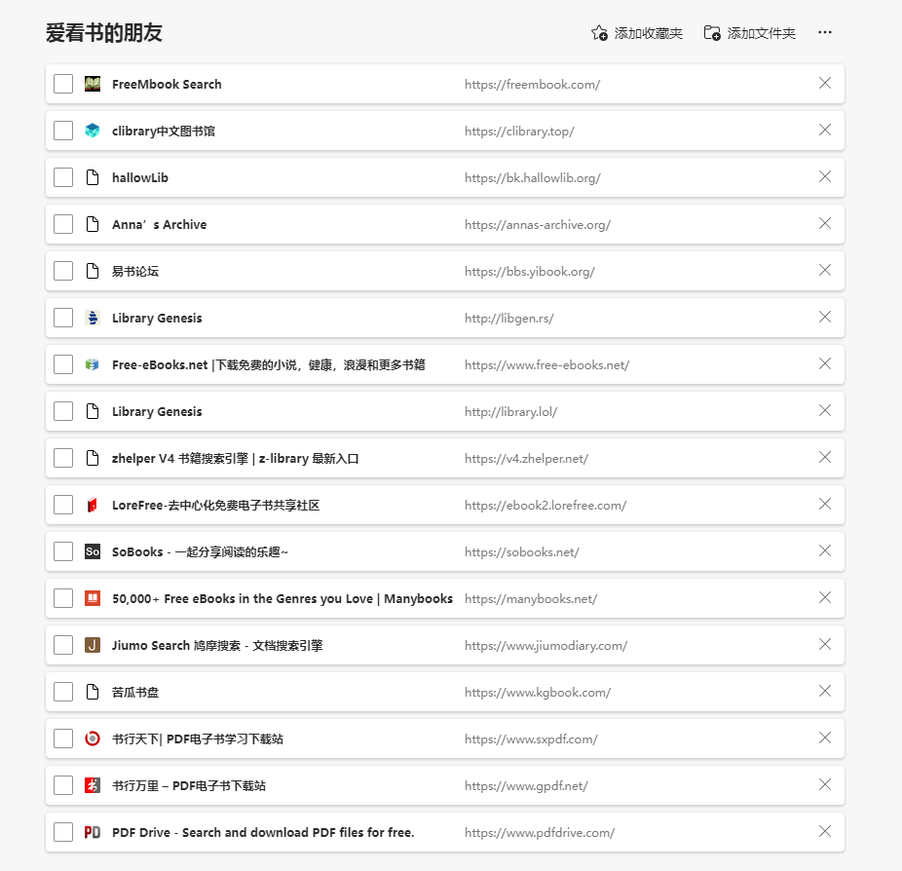Delete the Free-eBooks.net favorite
This screenshot has height=871, width=902.
click(825, 363)
